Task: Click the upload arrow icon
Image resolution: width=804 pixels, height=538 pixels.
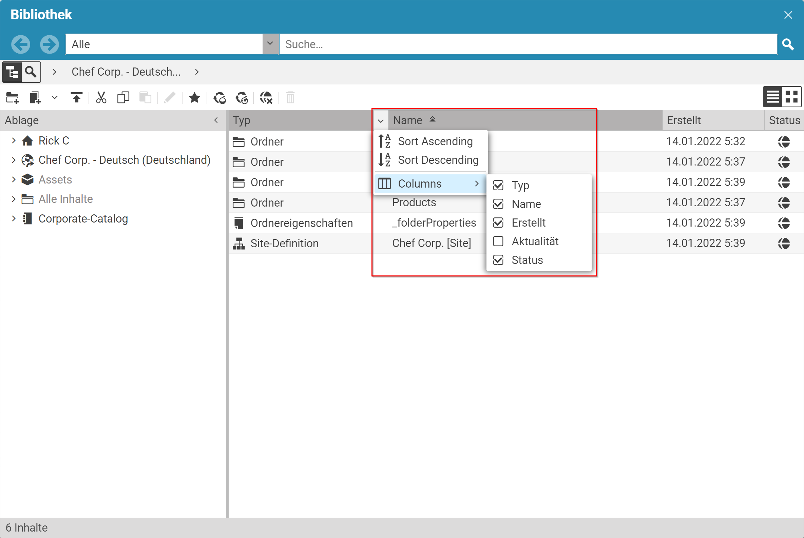Action: 77,98
